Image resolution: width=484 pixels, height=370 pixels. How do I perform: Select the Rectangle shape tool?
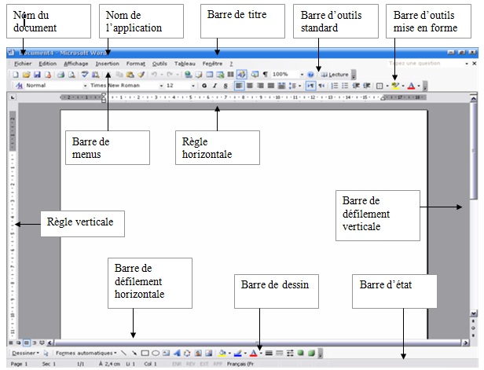pyautogui.click(x=145, y=353)
